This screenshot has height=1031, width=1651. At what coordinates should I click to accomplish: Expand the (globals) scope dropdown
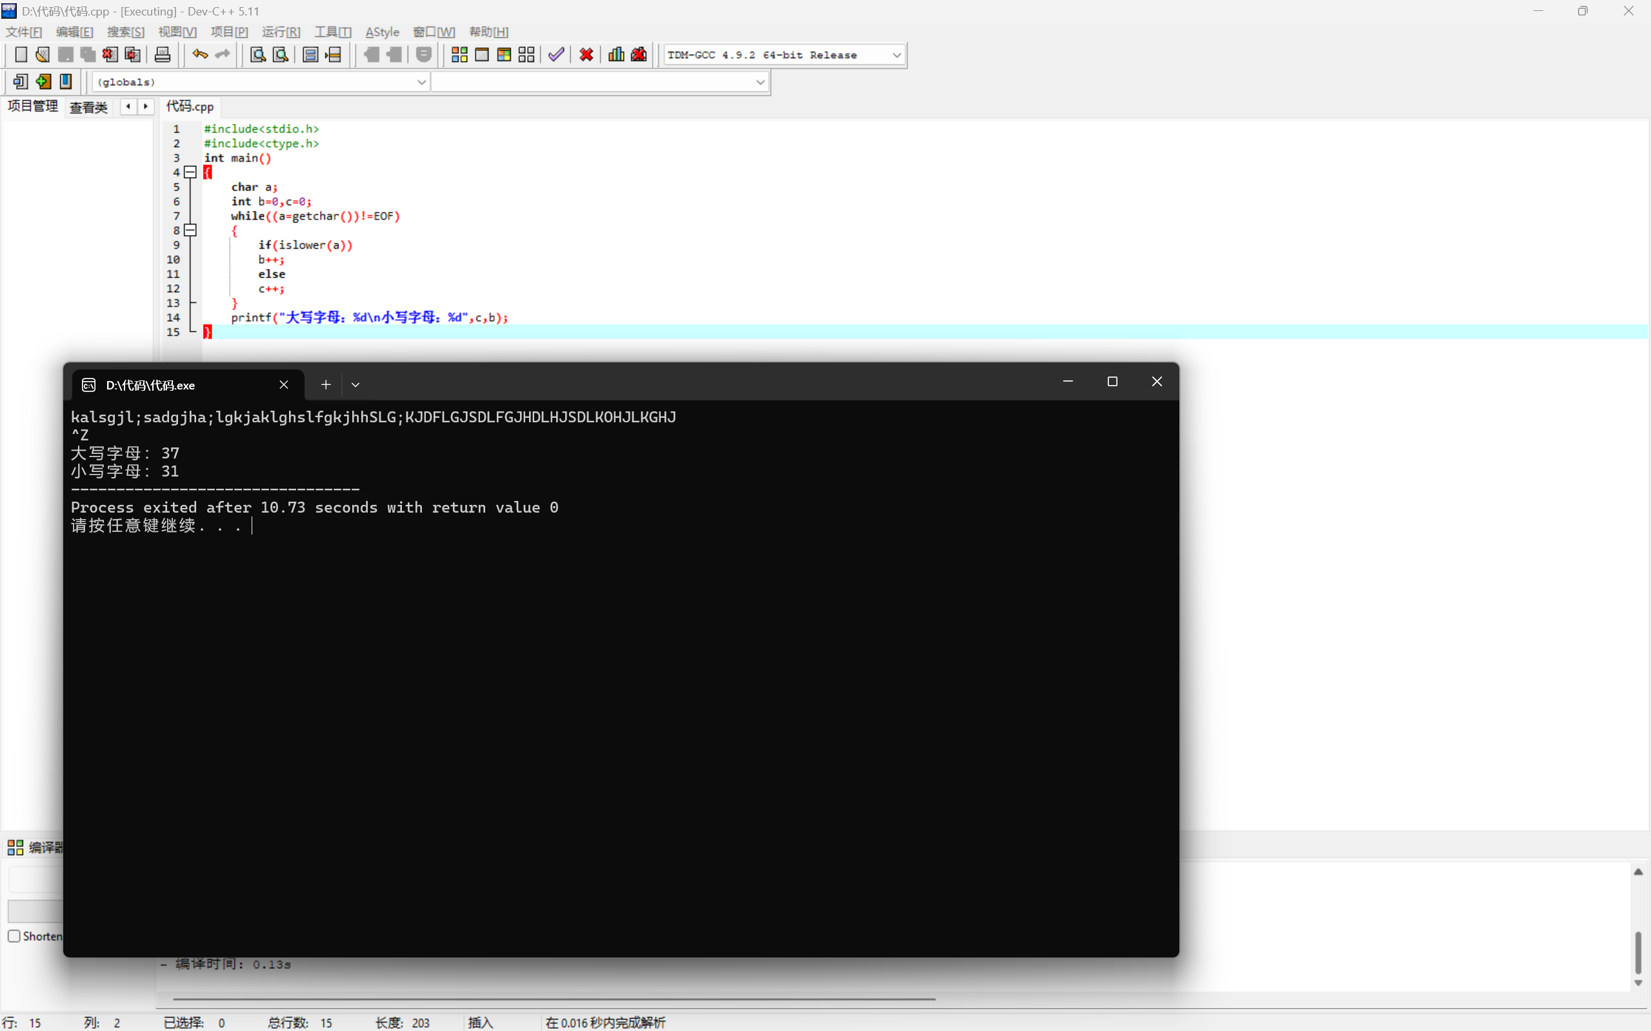(x=421, y=83)
